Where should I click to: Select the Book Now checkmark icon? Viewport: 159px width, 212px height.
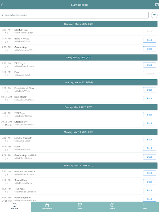click(15, 205)
